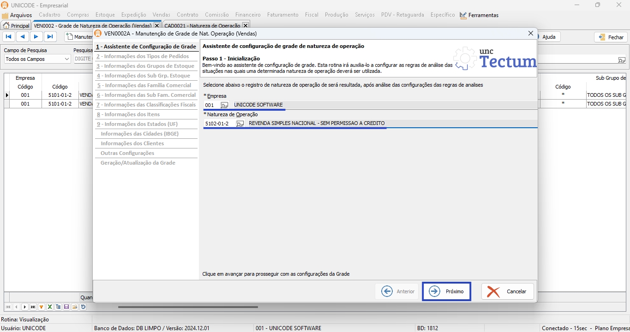
Task: Click the Empresa lookup search icon
Action: pyautogui.click(x=224, y=105)
